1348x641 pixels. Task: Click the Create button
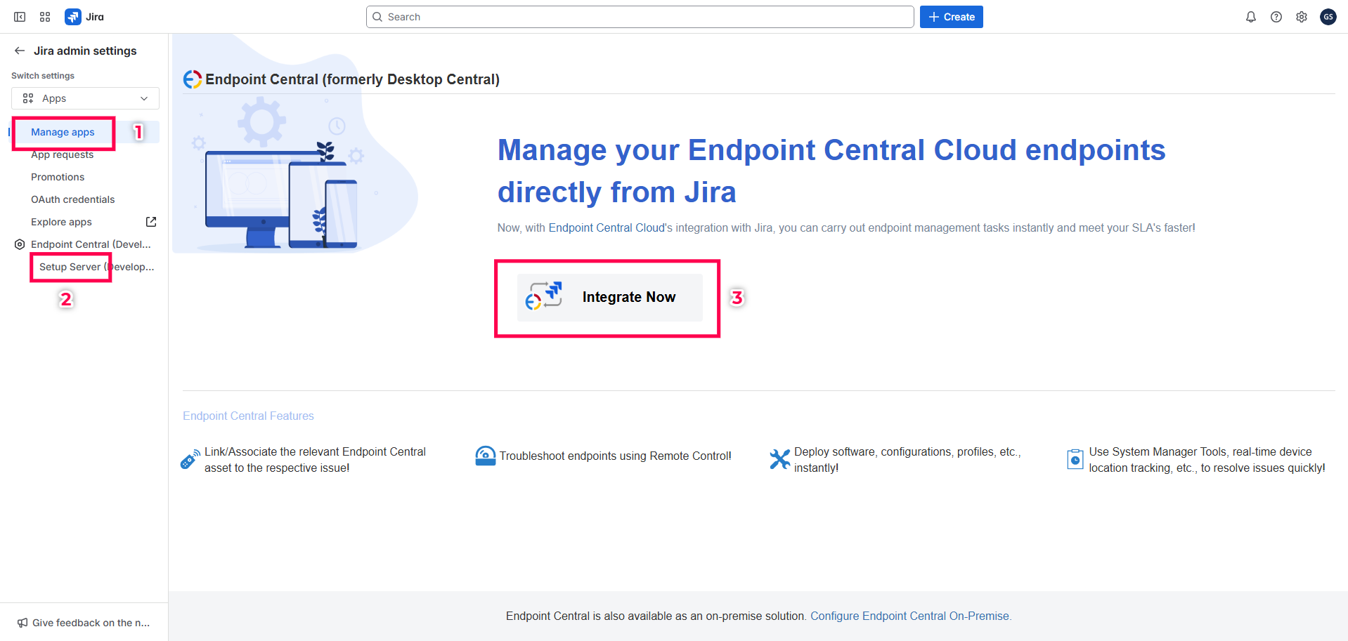coord(951,16)
